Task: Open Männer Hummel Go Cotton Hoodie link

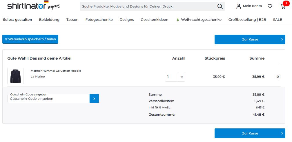Action: point(56,71)
